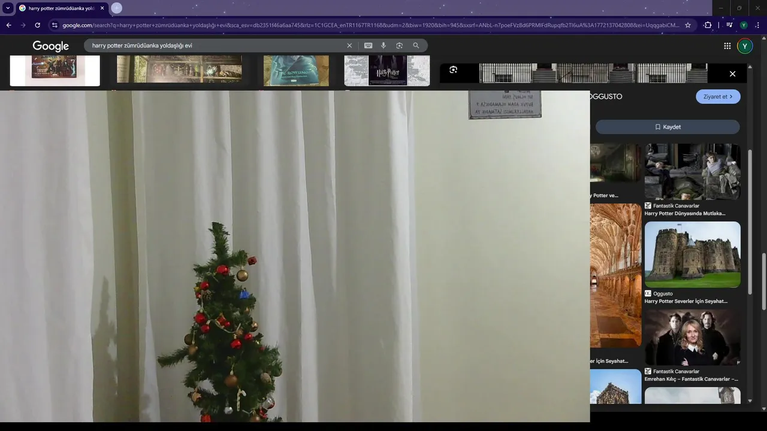Screen dimensions: 767x431
Task: Go back to previous page
Action: pos(8,25)
